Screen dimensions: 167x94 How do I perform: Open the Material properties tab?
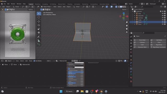(x=131, y=78)
